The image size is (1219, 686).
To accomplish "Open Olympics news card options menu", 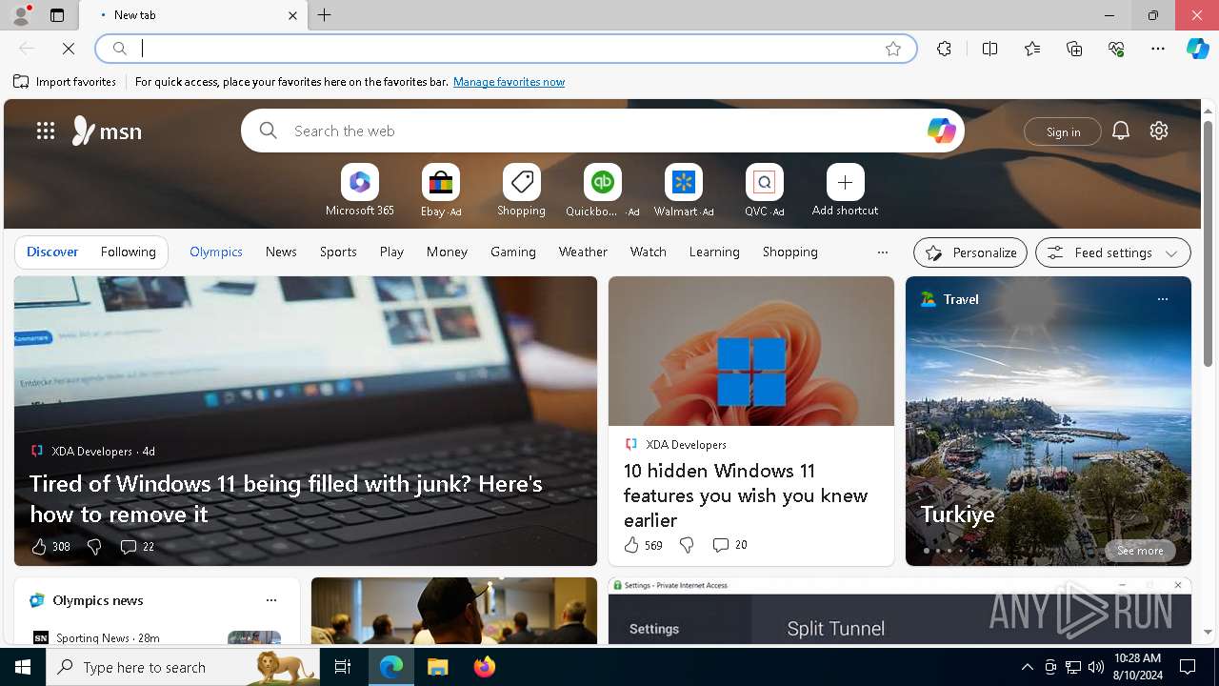I will [271, 600].
